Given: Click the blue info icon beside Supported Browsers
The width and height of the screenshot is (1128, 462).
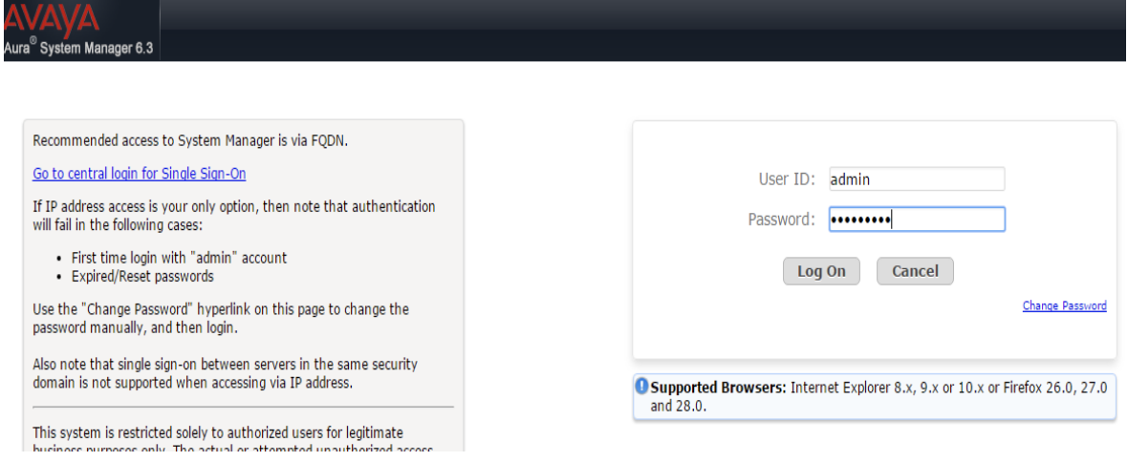Looking at the screenshot, I should [641, 387].
